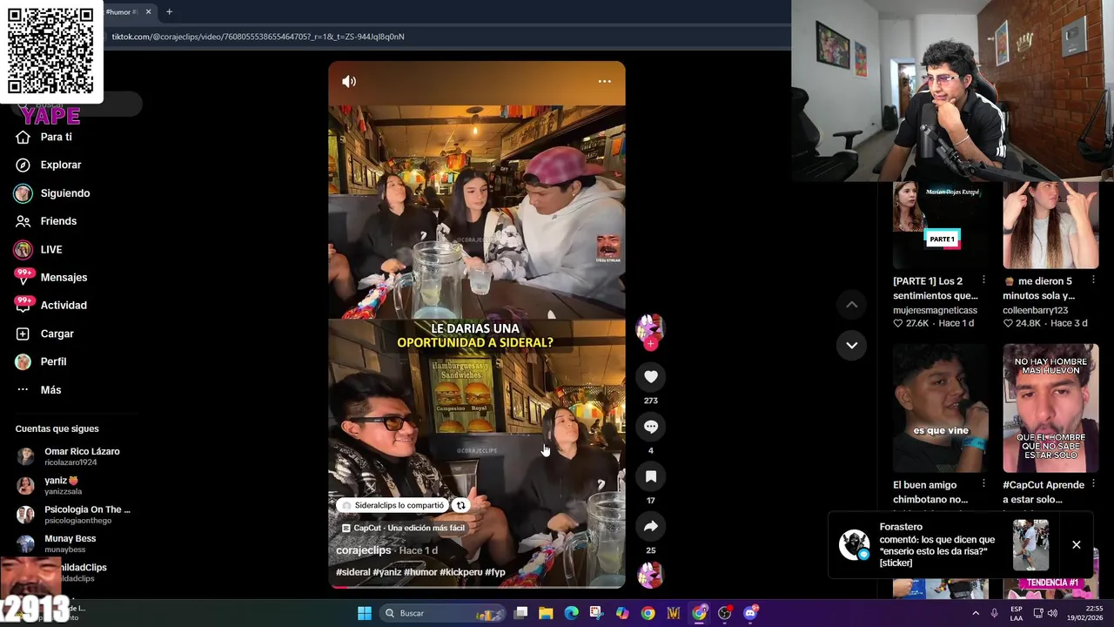Click the Cargar plus-square icon

[x=23, y=334]
